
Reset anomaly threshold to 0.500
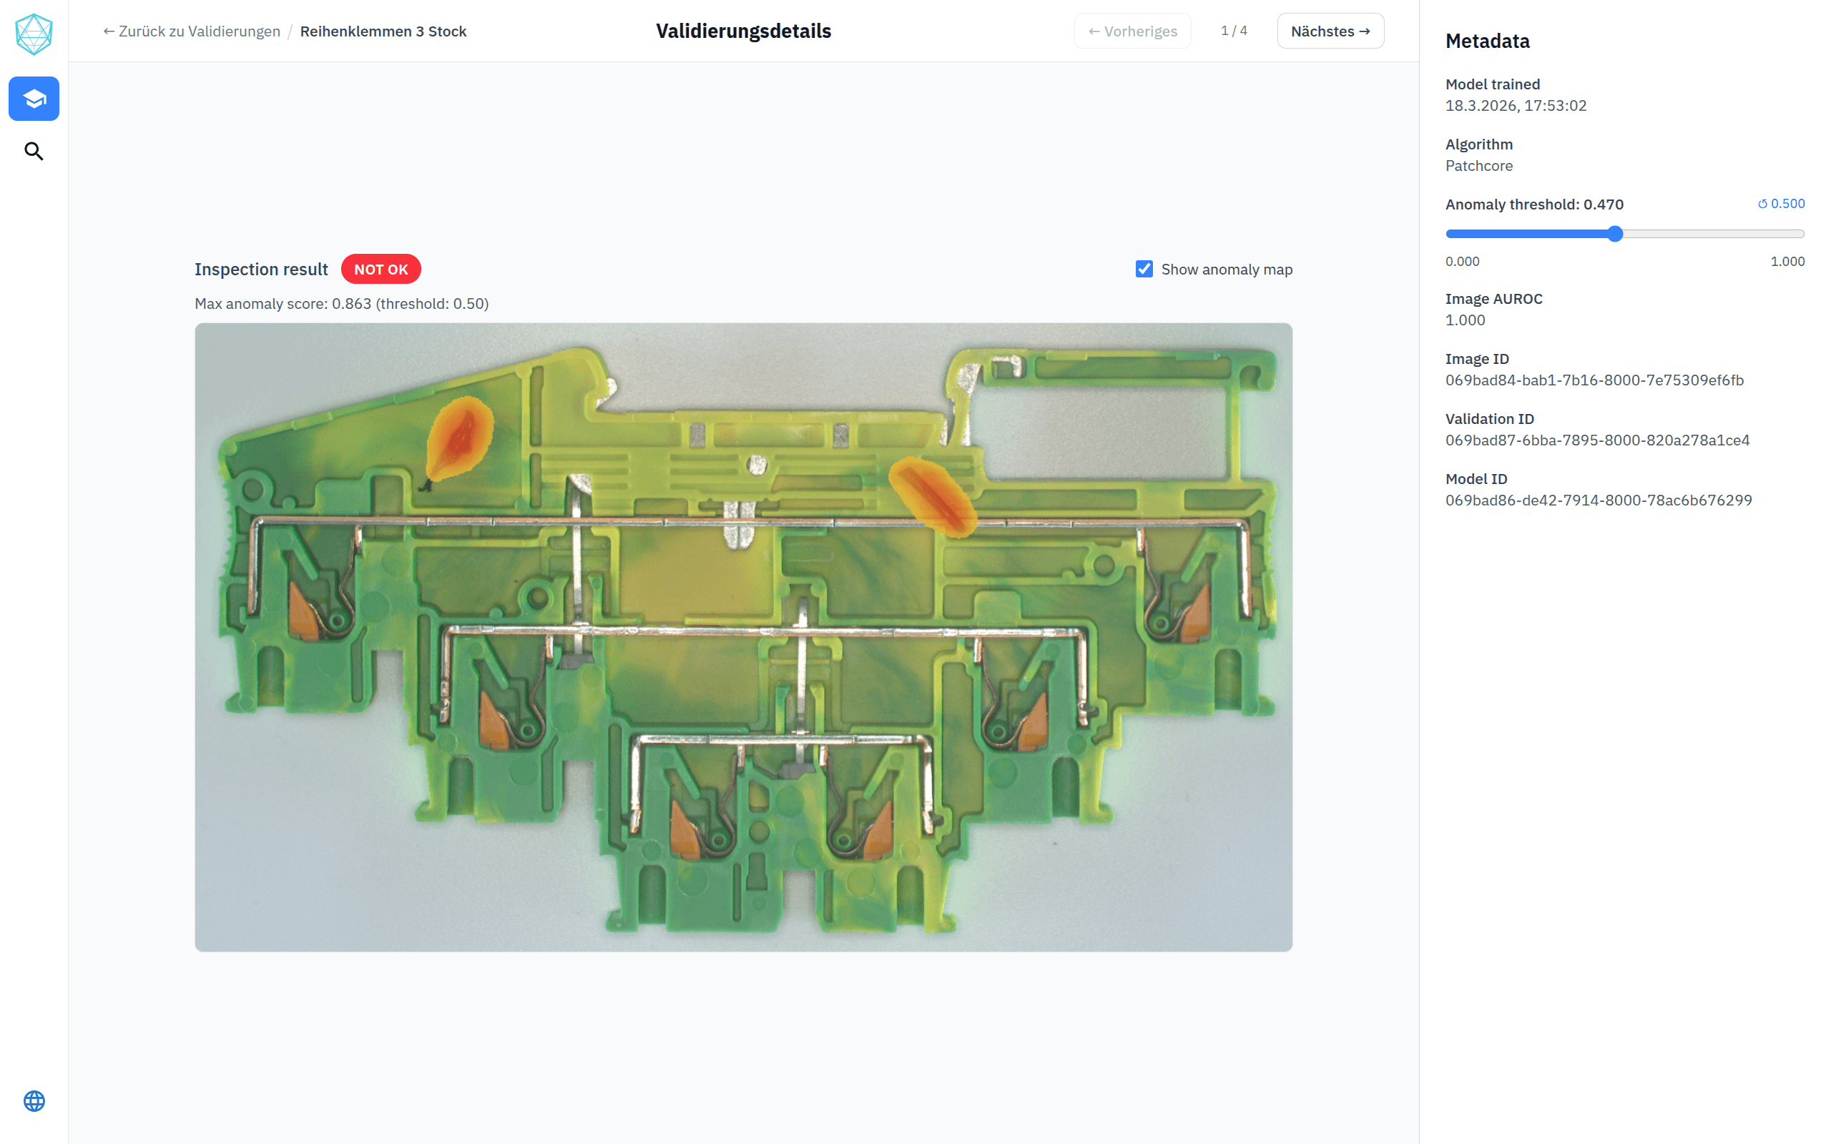1781,204
